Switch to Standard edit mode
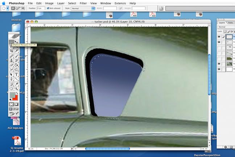Viewport: 235px width, 157px height. (11, 104)
